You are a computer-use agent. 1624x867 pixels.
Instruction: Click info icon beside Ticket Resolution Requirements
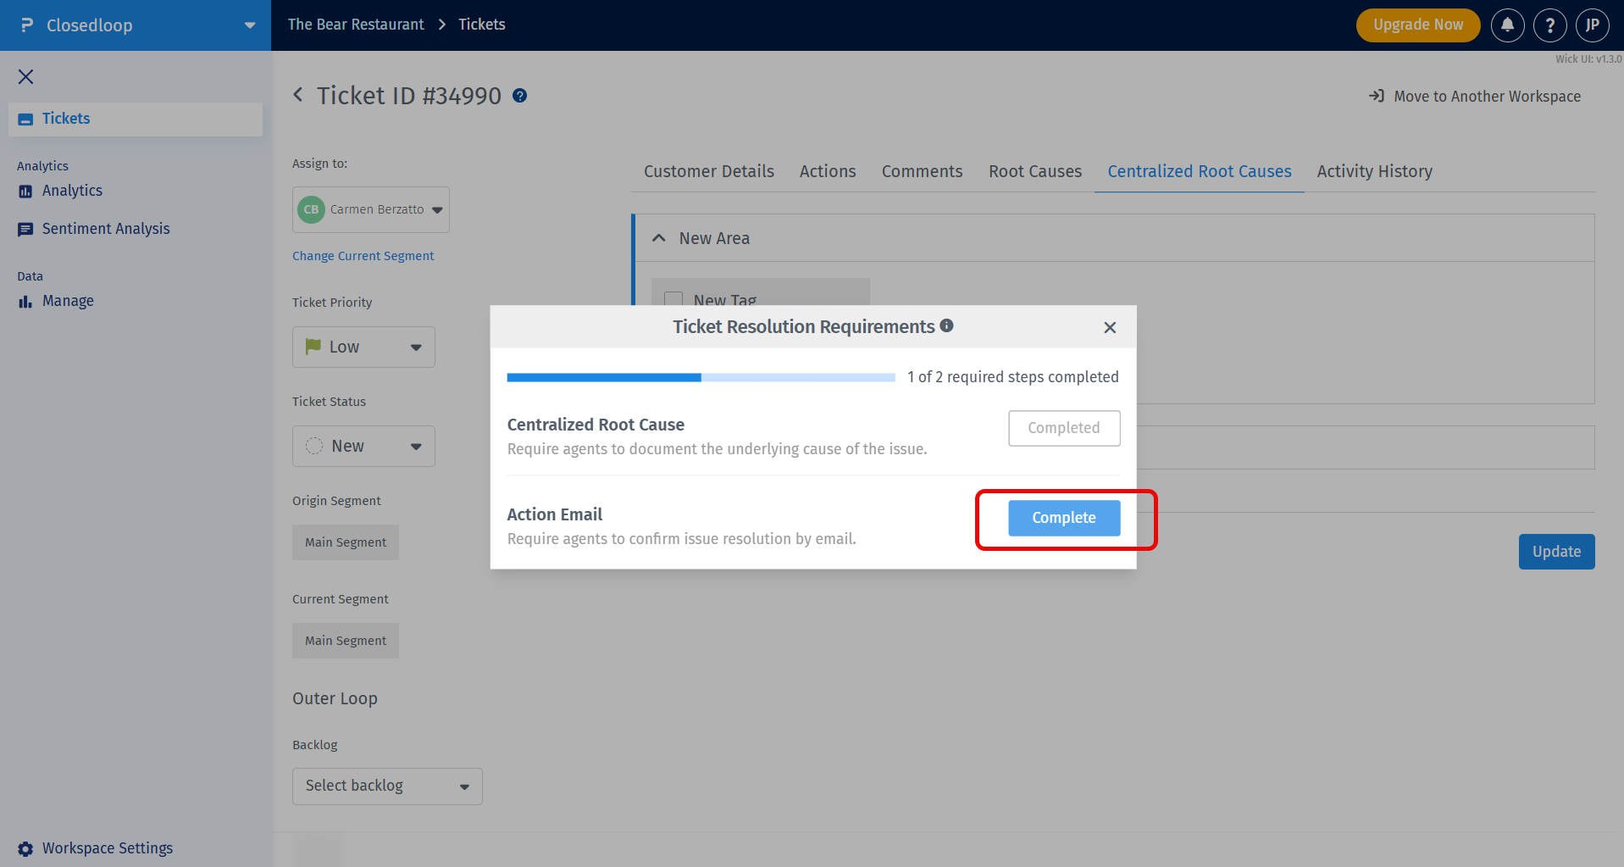point(947,325)
